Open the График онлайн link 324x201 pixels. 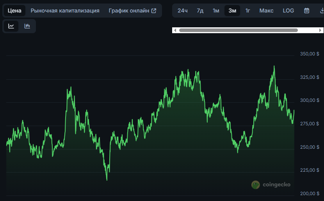[x=129, y=11]
